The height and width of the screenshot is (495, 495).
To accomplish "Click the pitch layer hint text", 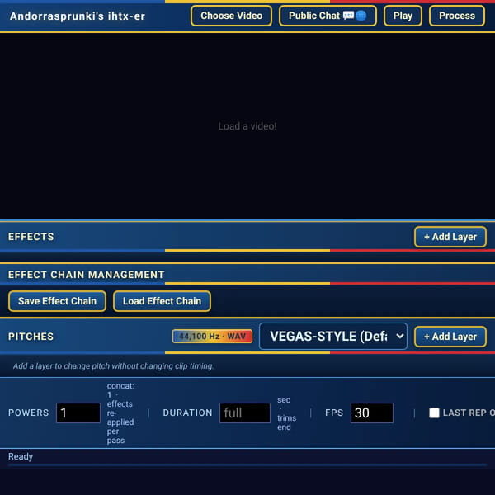I will 113,366.
